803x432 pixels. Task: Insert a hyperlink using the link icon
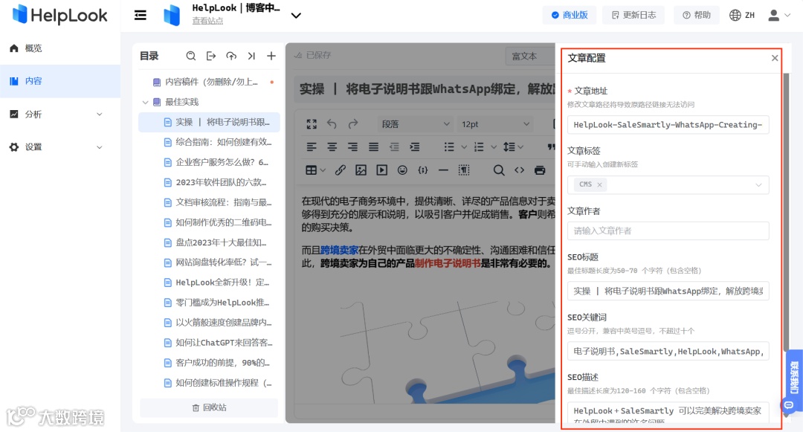click(x=341, y=170)
